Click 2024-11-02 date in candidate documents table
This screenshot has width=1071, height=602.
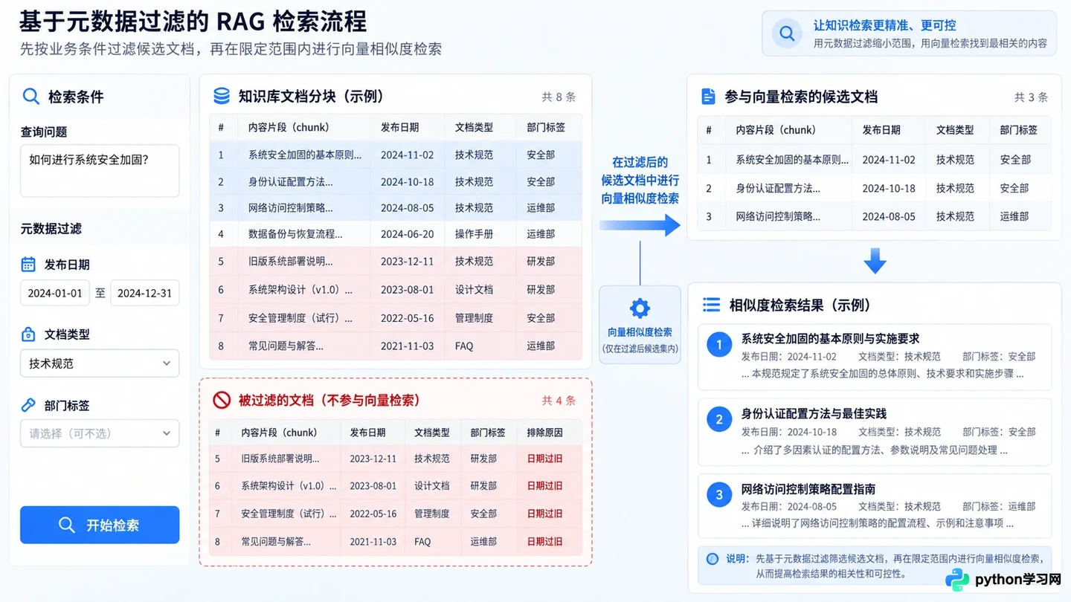coord(889,160)
